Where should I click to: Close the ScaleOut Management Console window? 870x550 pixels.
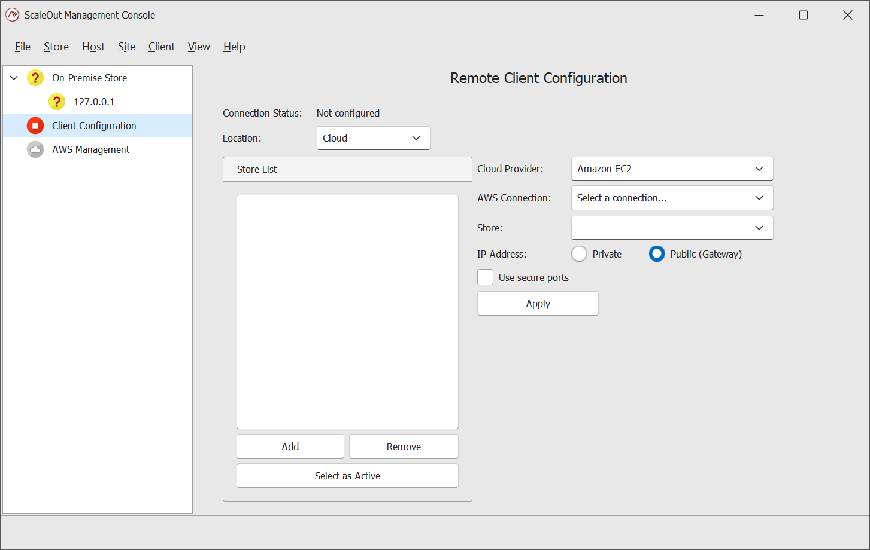pyautogui.click(x=848, y=15)
